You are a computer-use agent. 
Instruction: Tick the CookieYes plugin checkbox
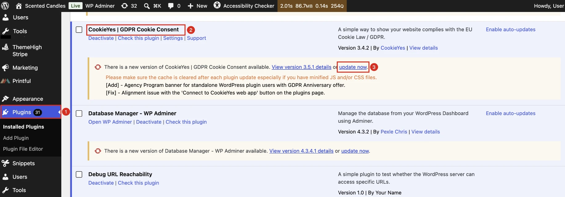tap(79, 30)
